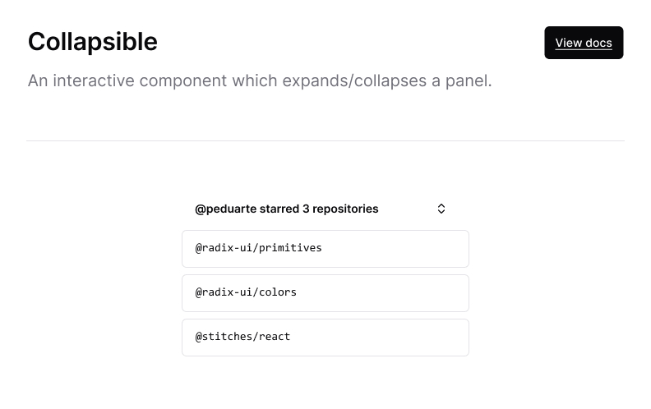This screenshot has width=651, height=409.
Task: Click empty space inside the primitives item box
Action: coord(395,249)
